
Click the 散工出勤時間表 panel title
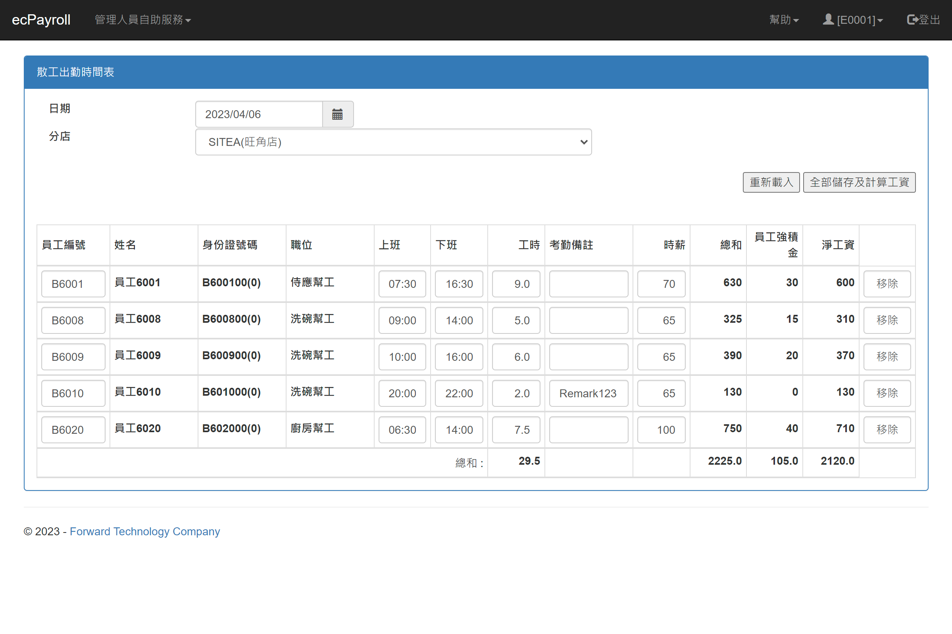pyautogui.click(x=76, y=72)
